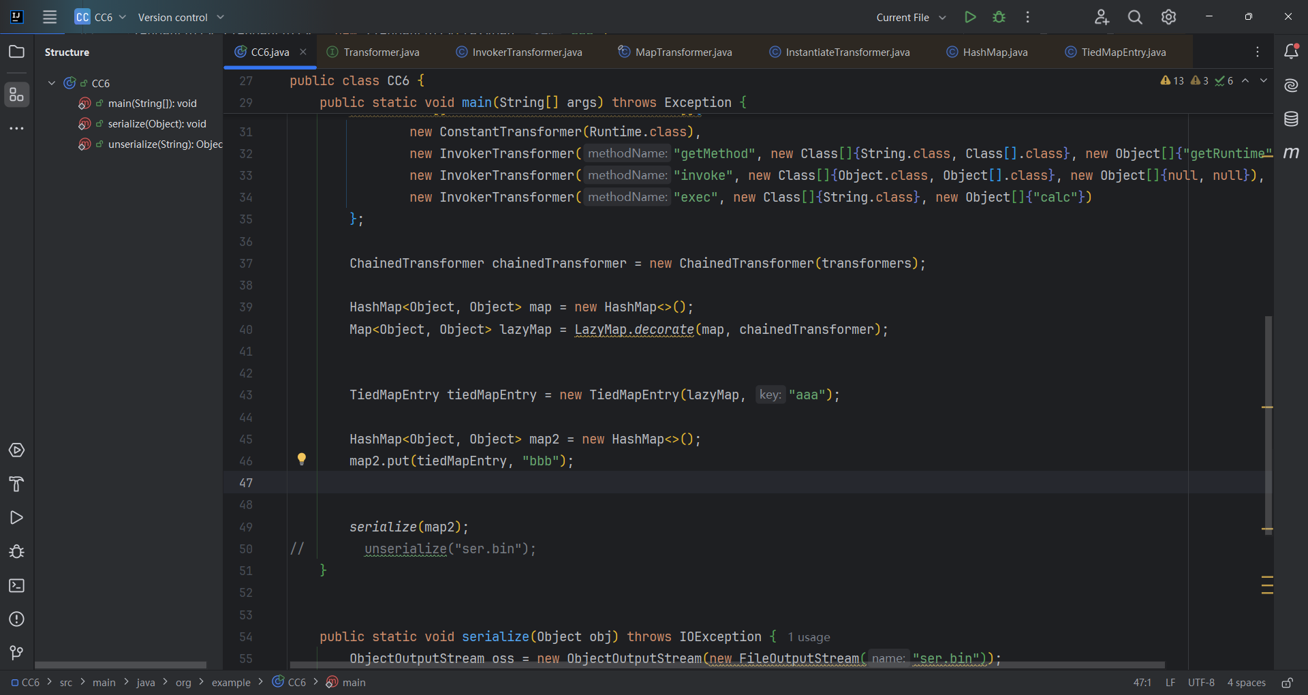Open IDE settings gear

1168,17
